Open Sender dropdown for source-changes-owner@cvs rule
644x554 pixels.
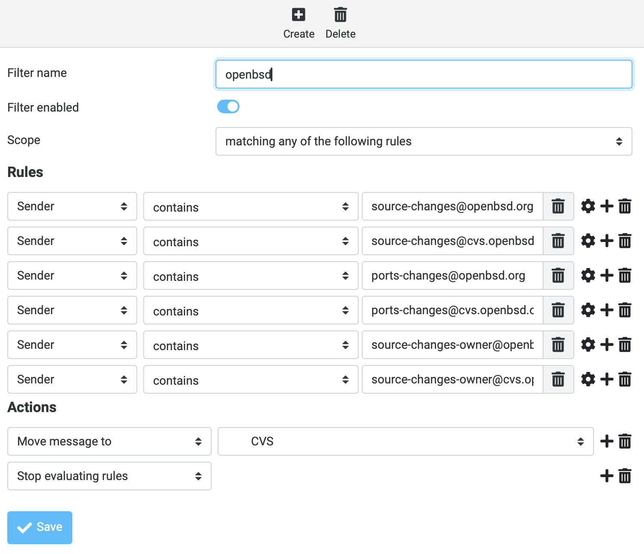pyautogui.click(x=72, y=379)
